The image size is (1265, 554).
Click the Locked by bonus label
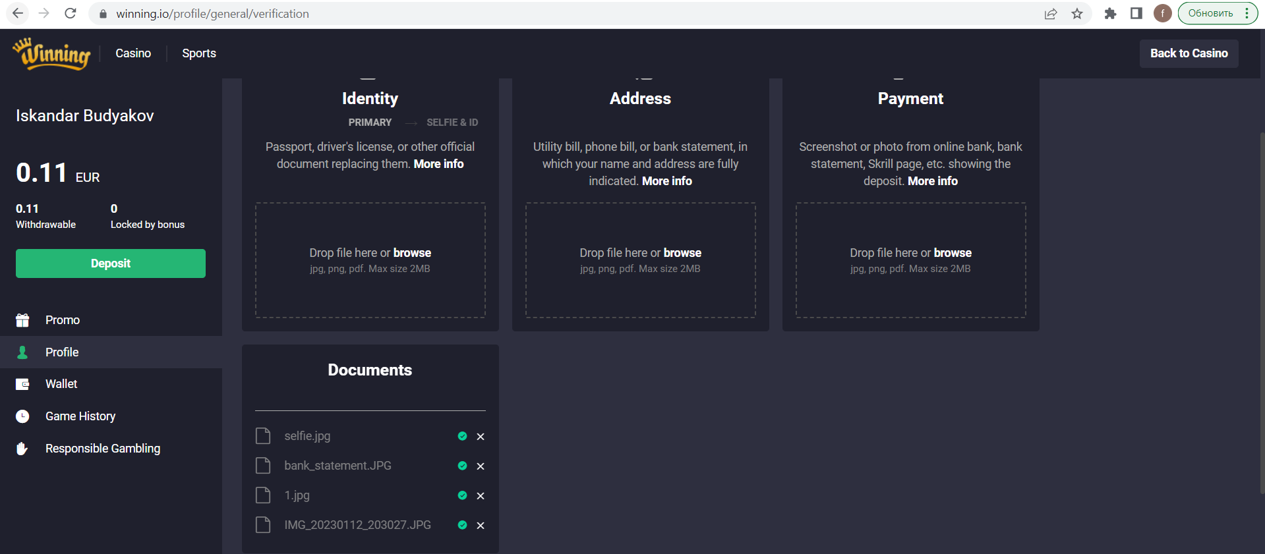148,225
